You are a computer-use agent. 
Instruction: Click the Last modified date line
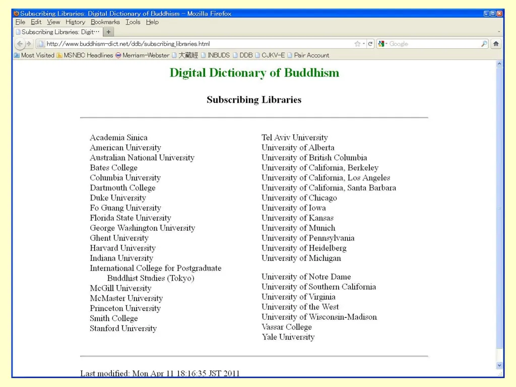pyautogui.click(x=160, y=373)
